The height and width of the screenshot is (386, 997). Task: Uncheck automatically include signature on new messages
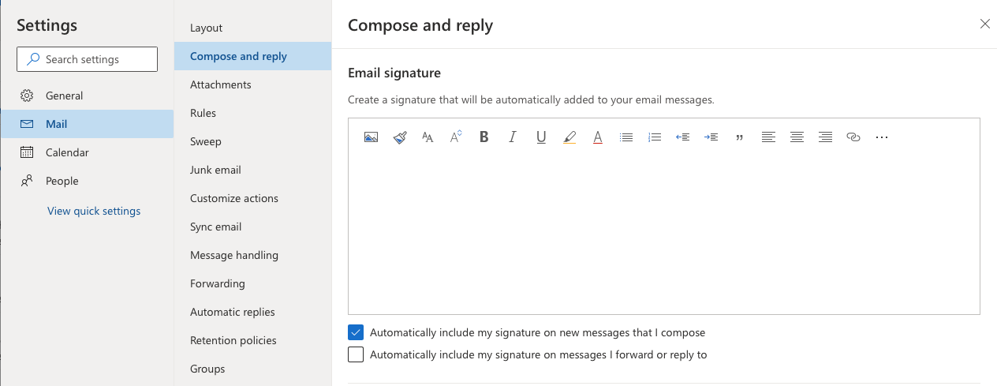pos(356,332)
